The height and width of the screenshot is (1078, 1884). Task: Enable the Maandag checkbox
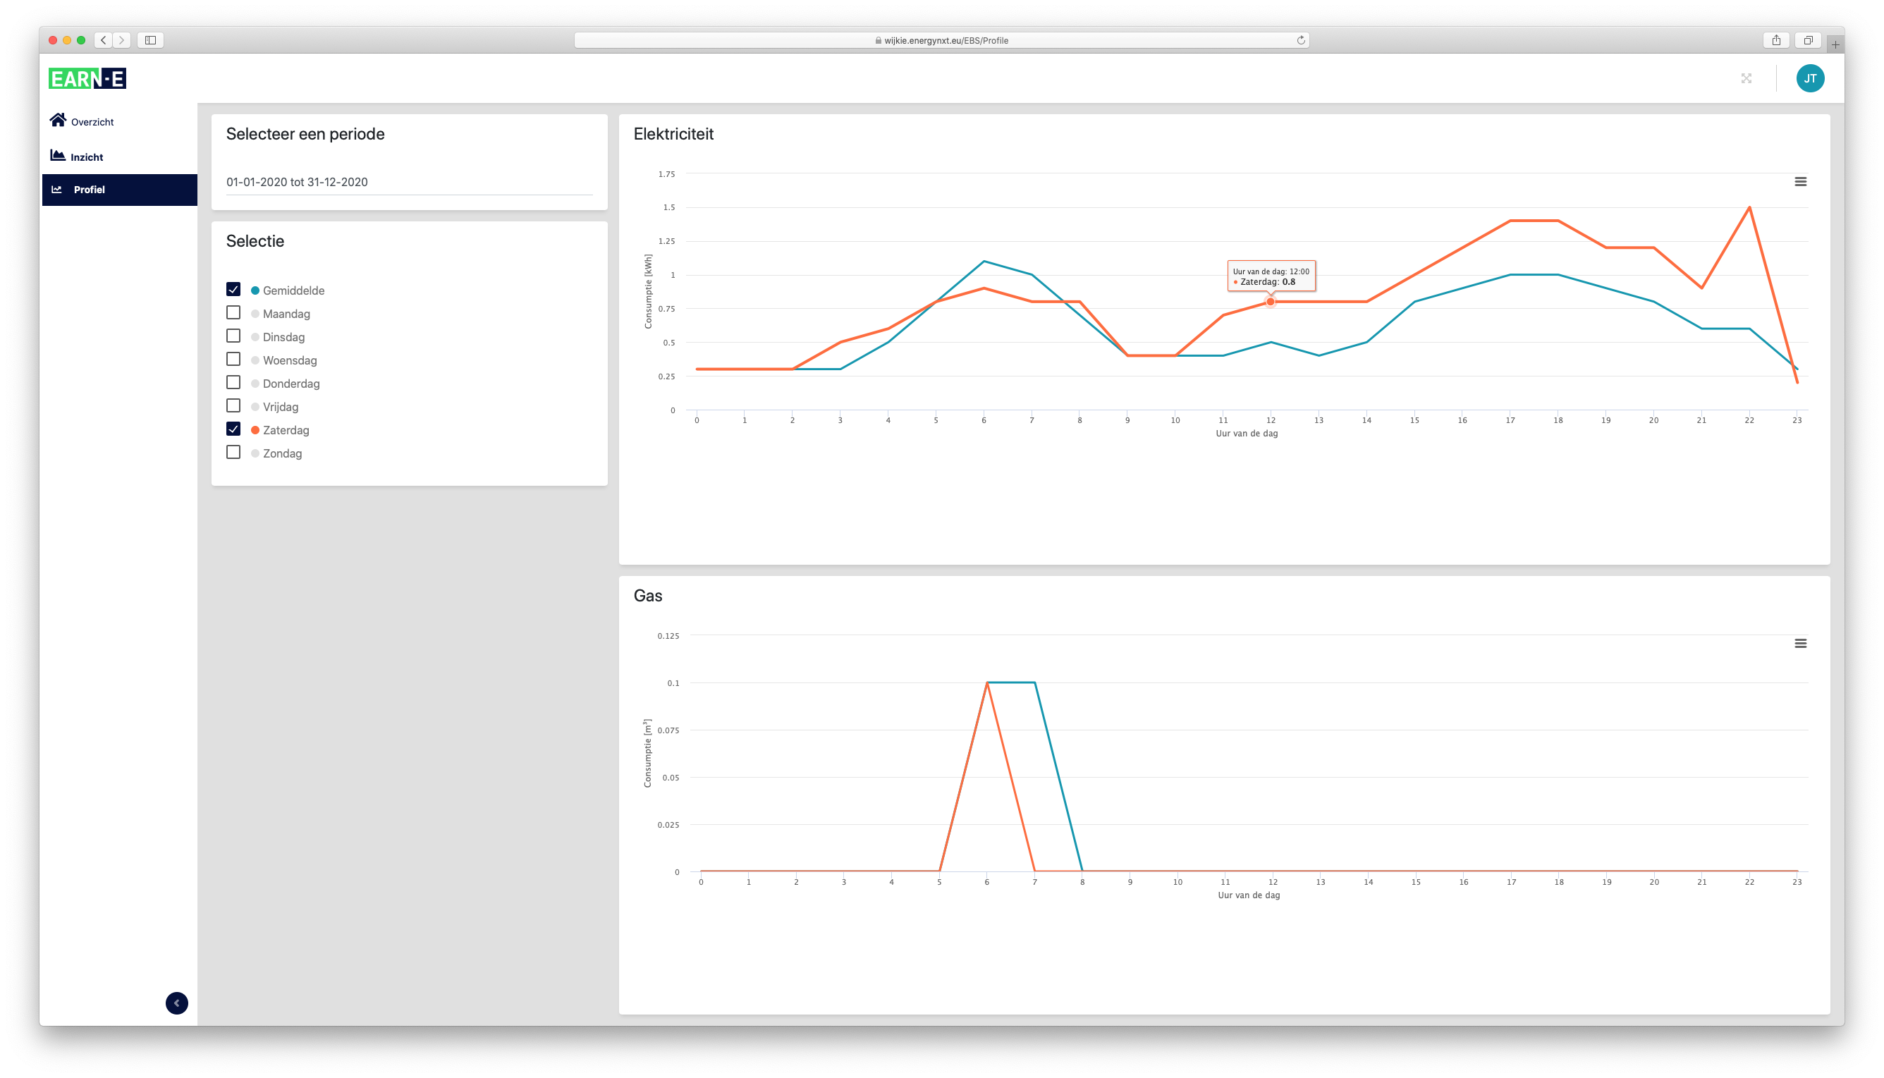coord(233,312)
